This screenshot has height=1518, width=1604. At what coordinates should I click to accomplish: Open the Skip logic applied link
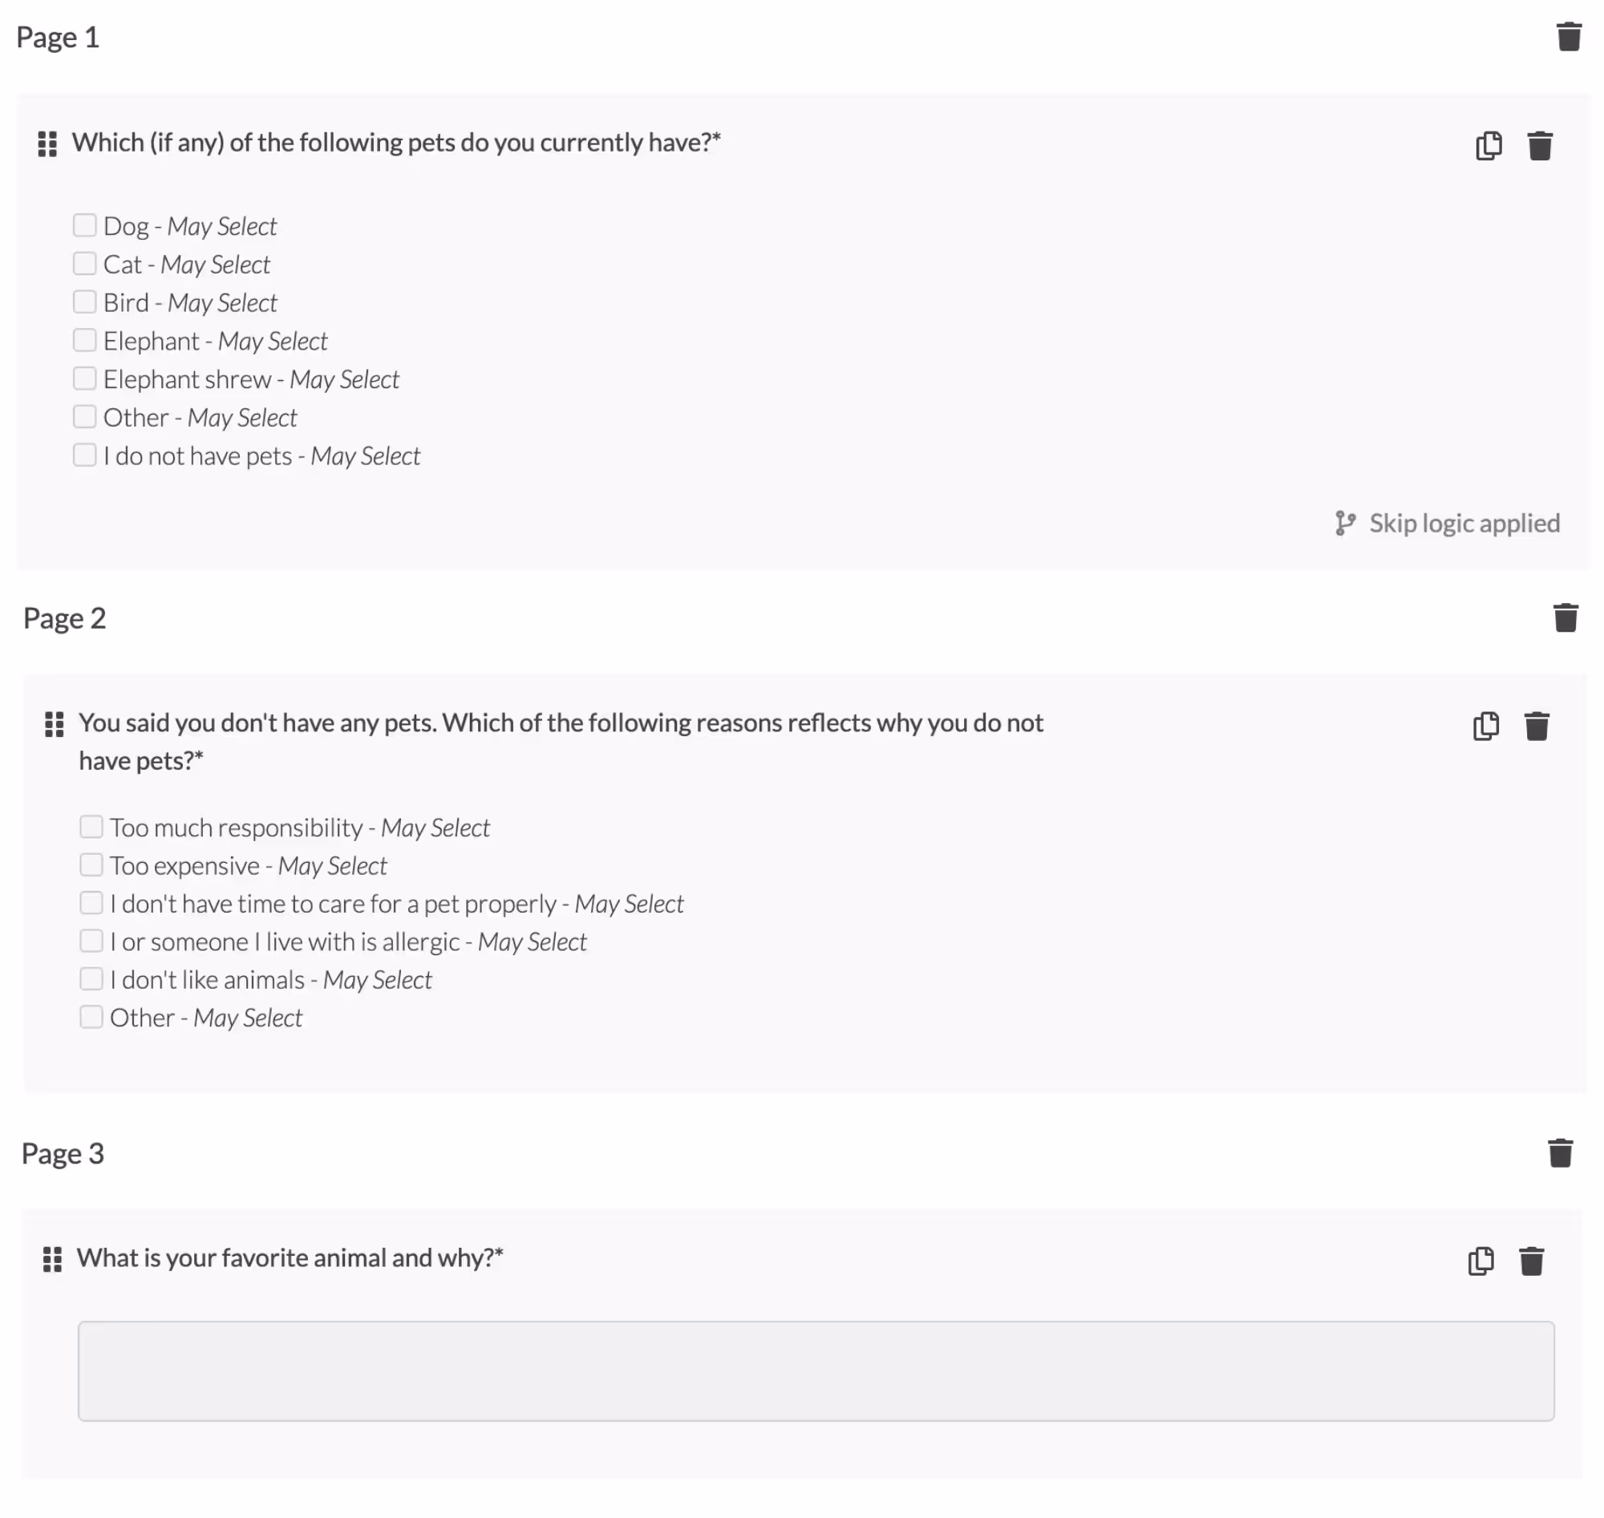(1464, 523)
